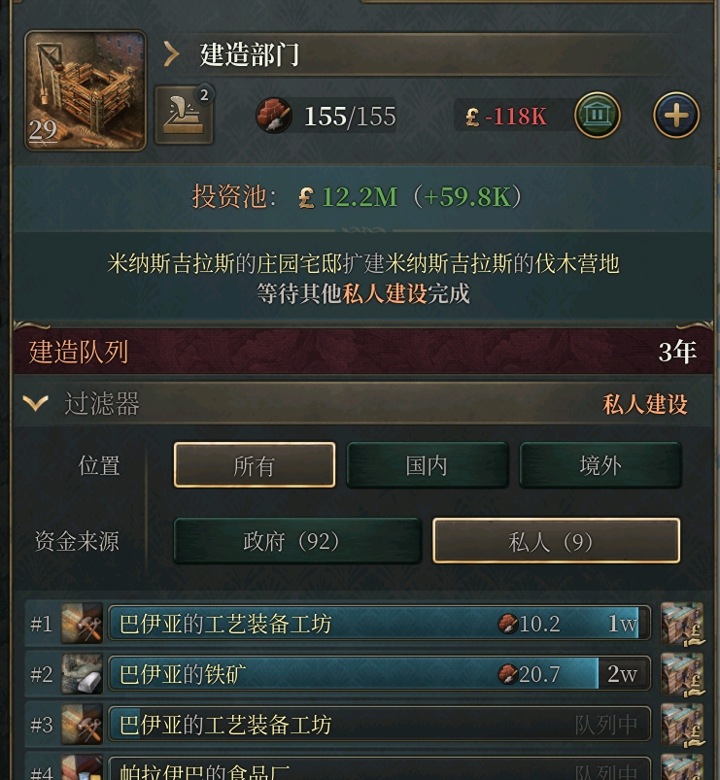Viewport: 720px width, 780px height.
Task: Click the iron mine icon for queue item #2
Action: coord(82,674)
